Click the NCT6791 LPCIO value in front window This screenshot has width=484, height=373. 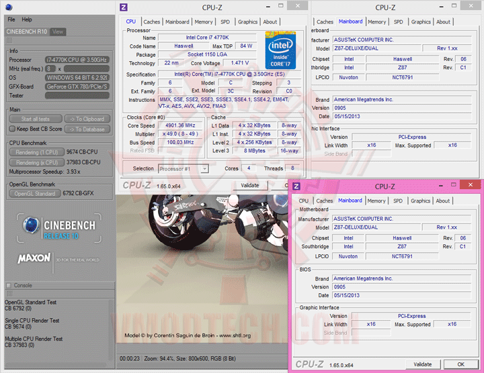click(x=402, y=256)
